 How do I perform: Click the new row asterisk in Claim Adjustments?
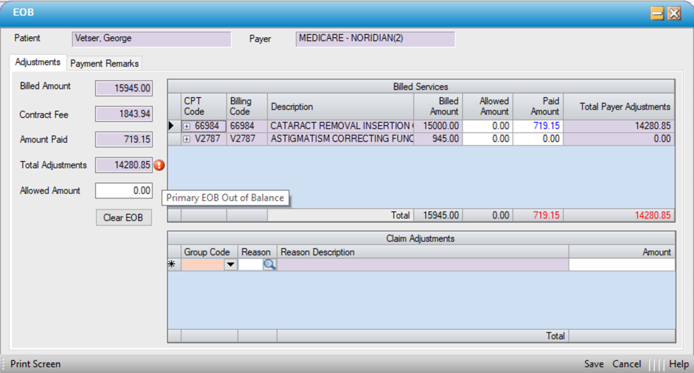point(172,264)
